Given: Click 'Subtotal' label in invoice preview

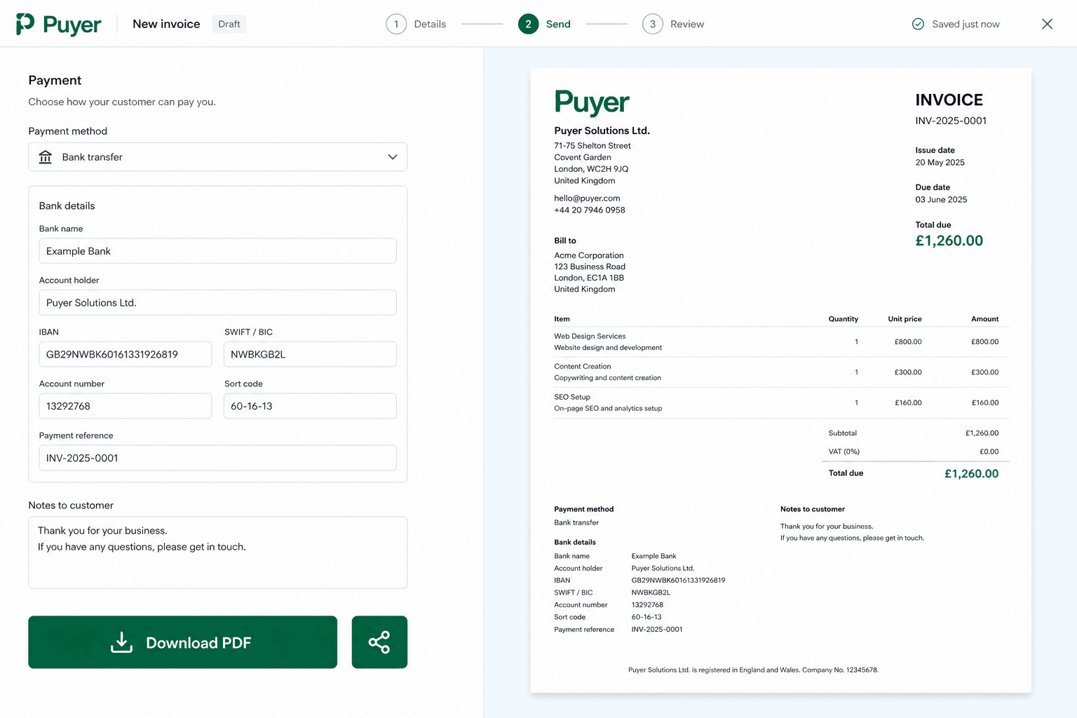Looking at the screenshot, I should (x=843, y=433).
